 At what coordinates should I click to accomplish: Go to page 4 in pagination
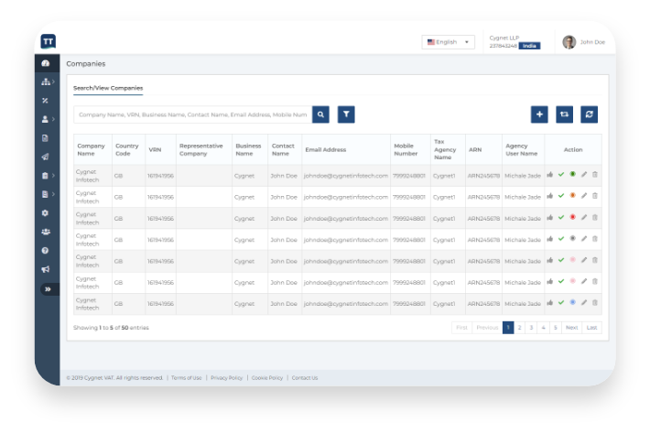[544, 328]
